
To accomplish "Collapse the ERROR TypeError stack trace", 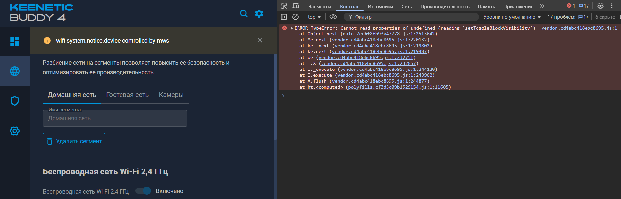I will pyautogui.click(x=292, y=28).
